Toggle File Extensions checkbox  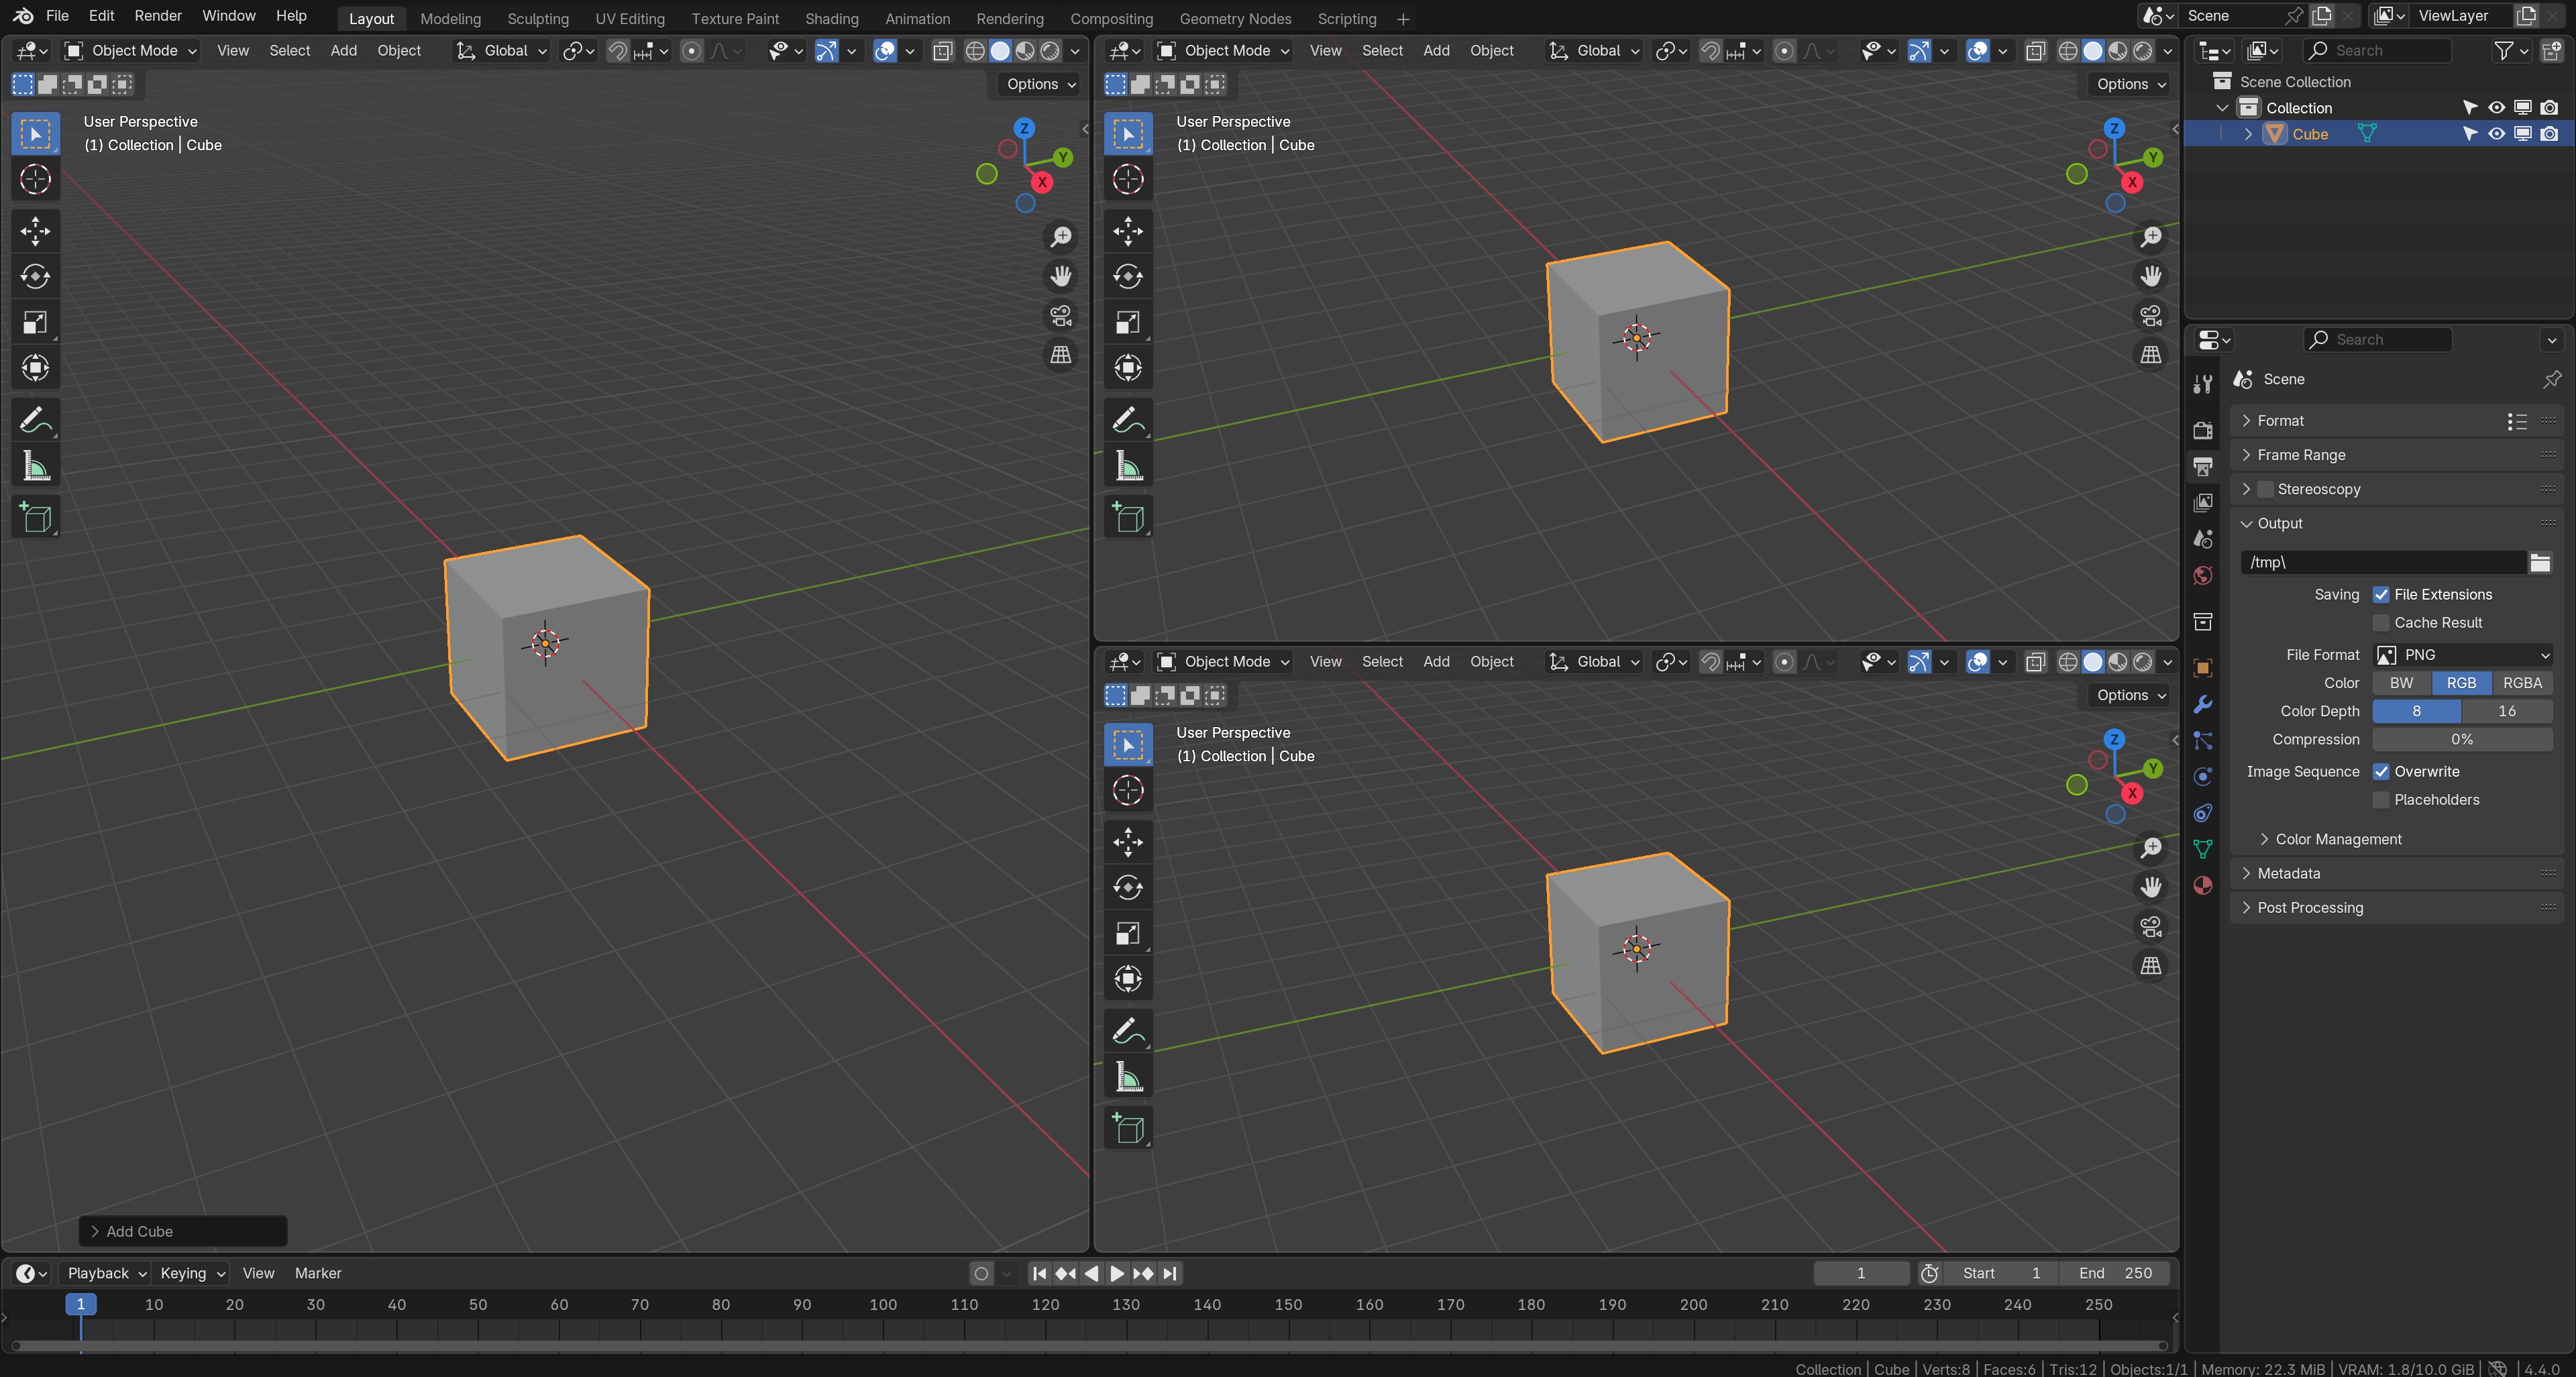2381,594
